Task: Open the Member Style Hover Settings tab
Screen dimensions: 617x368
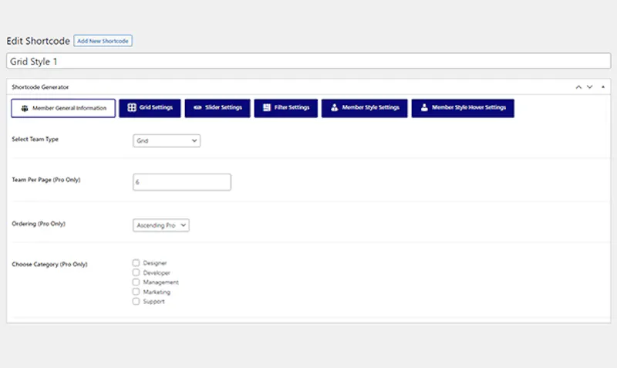Action: [463, 108]
